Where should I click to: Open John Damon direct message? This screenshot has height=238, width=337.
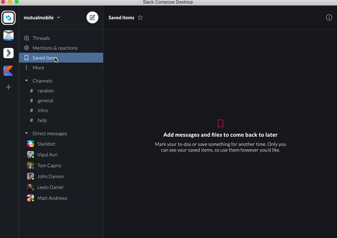click(61, 176)
